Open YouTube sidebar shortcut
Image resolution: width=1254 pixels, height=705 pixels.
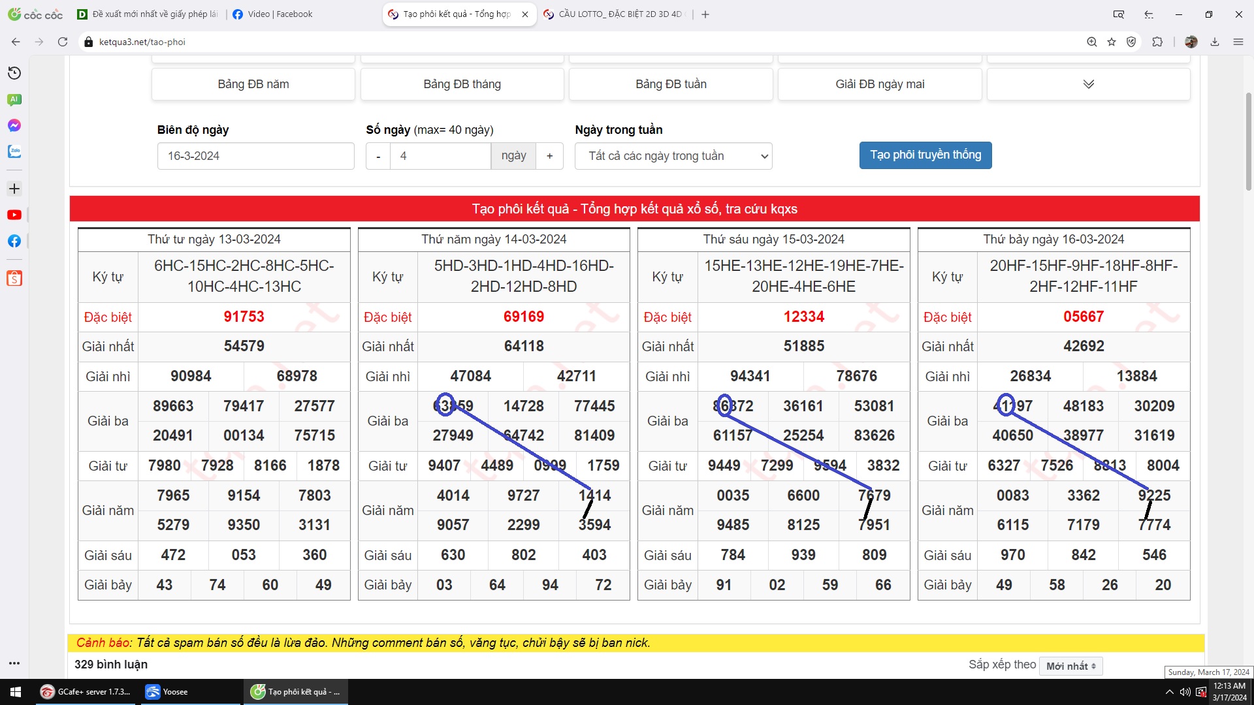(14, 215)
